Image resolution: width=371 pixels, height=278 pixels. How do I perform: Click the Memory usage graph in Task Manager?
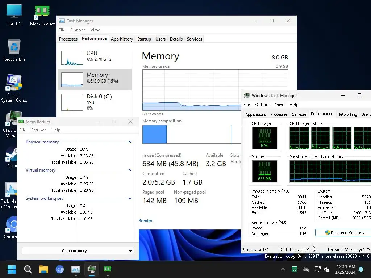(192, 90)
